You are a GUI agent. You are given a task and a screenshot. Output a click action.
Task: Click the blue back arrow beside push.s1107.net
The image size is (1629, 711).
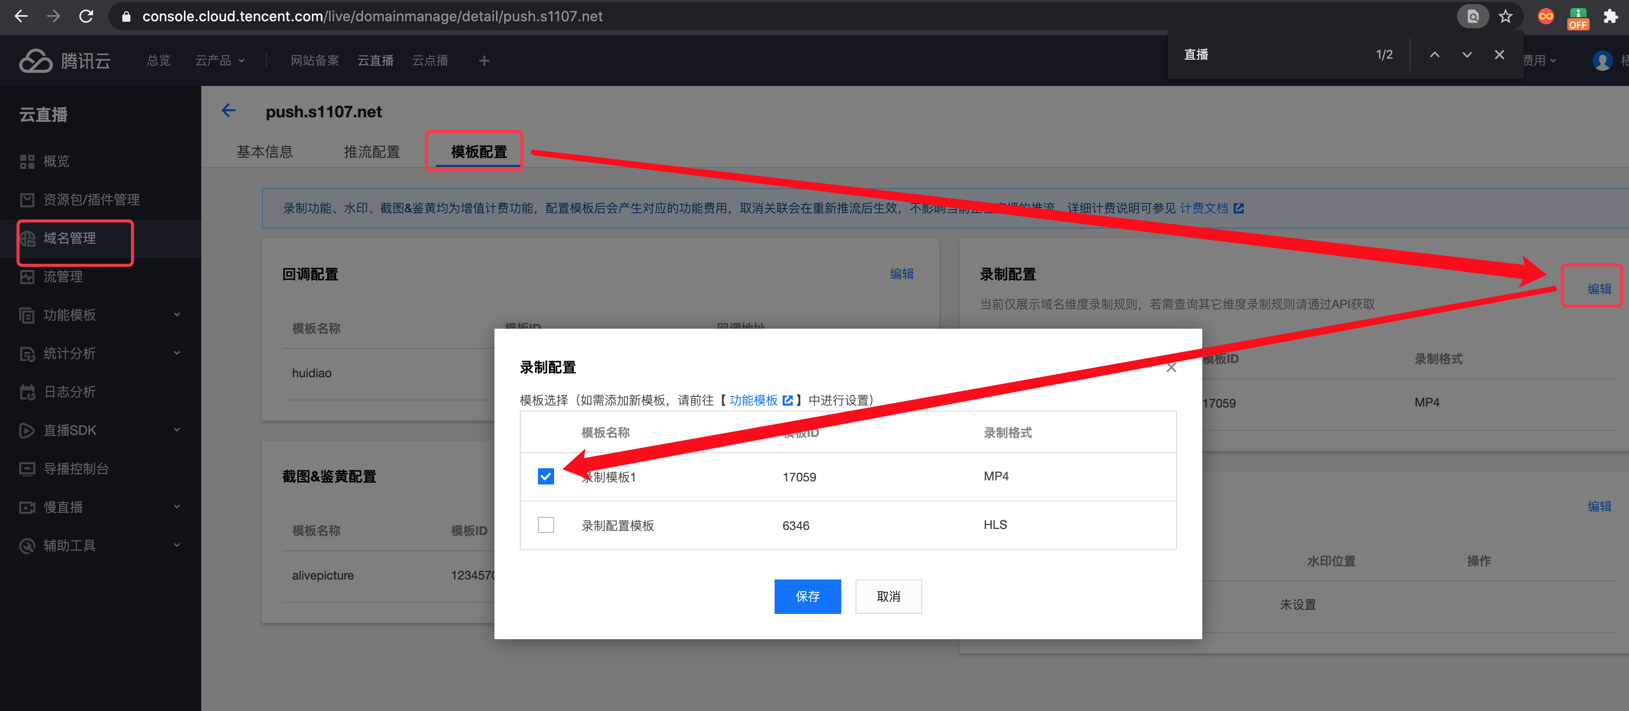point(229,111)
